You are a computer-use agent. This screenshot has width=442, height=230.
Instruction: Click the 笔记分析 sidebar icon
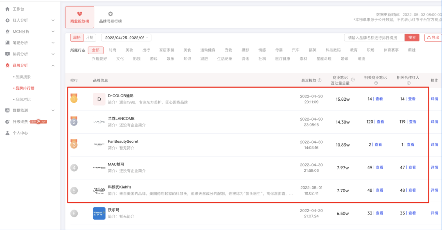point(7,43)
